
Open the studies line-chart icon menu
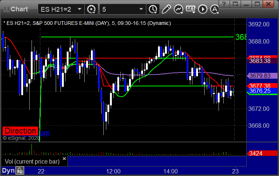179,9
